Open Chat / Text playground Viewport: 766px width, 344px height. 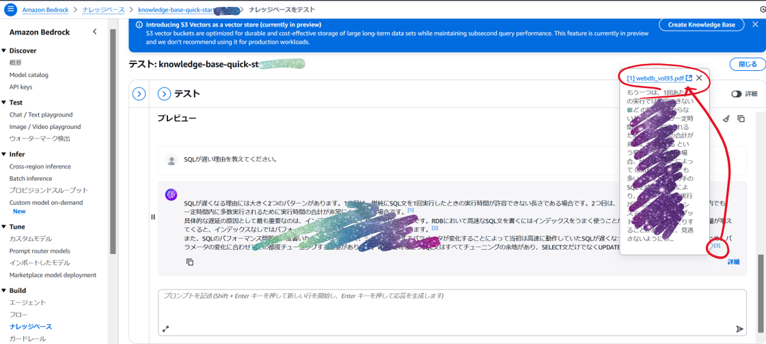pos(41,115)
